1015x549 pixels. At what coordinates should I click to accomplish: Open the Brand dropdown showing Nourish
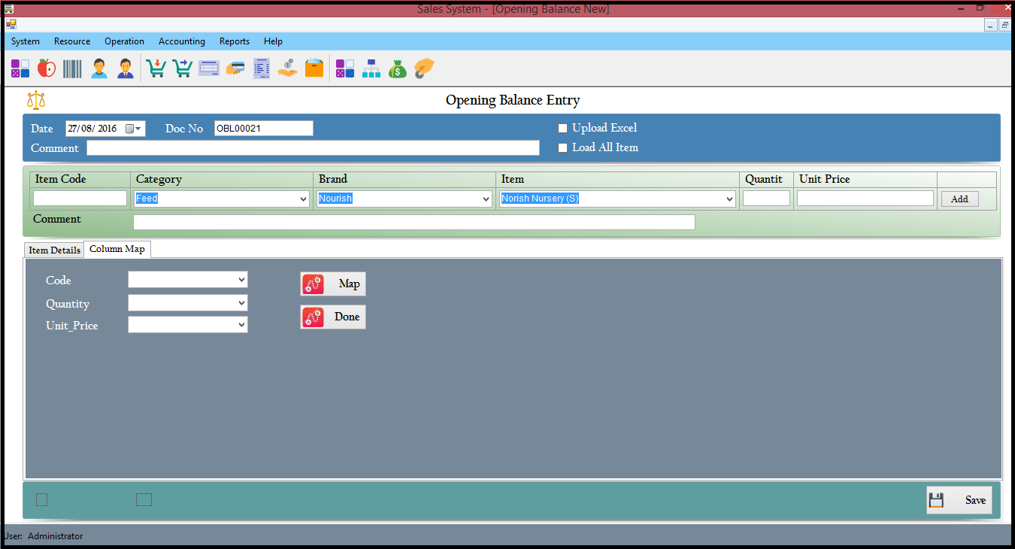click(x=486, y=199)
